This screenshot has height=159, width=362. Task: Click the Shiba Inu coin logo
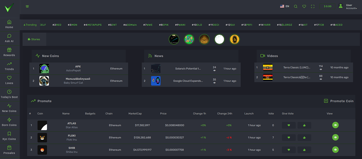click(x=42, y=150)
